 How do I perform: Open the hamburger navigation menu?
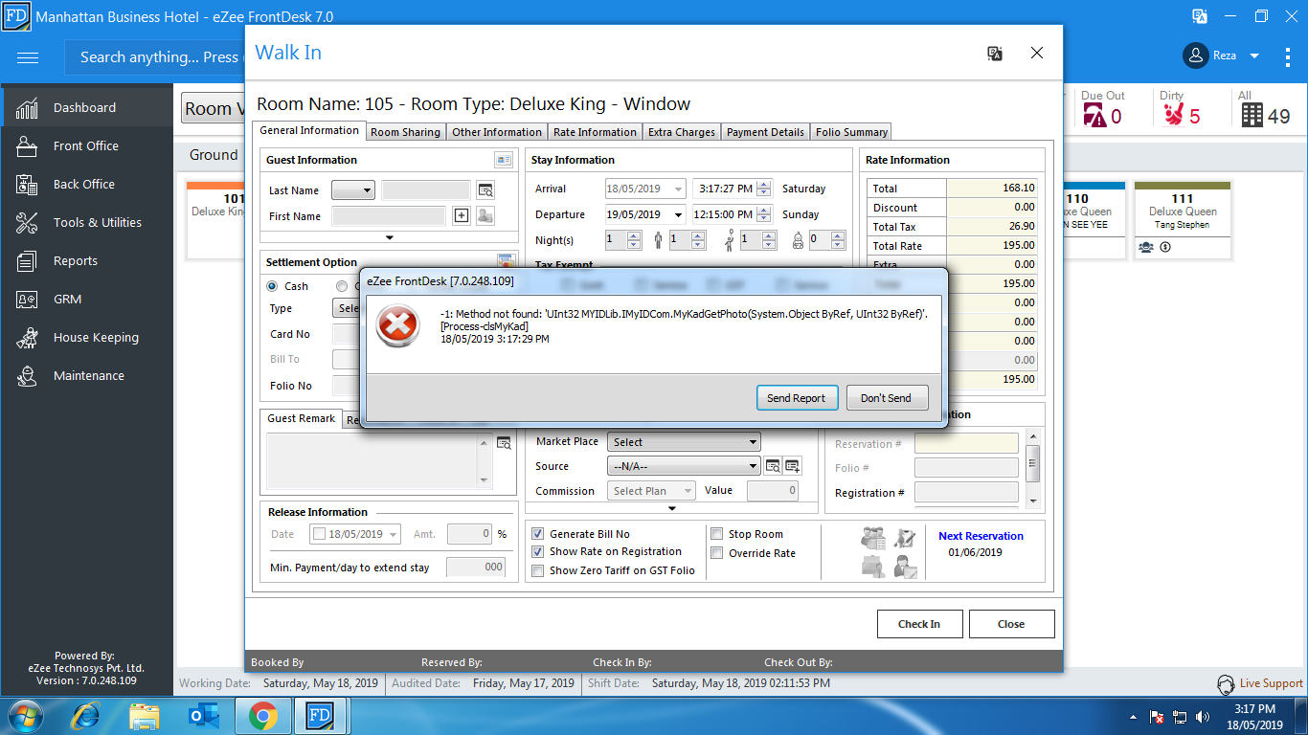click(28, 57)
